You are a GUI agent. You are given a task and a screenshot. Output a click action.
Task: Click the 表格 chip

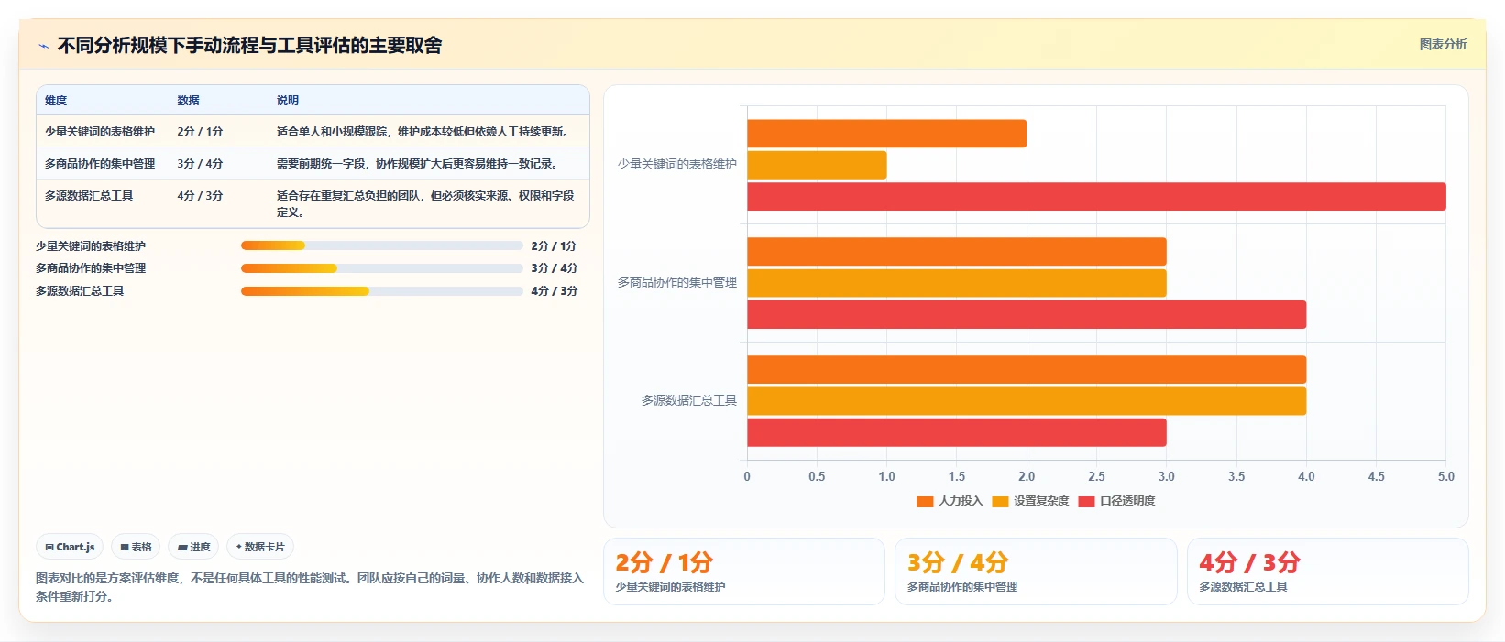pos(136,547)
